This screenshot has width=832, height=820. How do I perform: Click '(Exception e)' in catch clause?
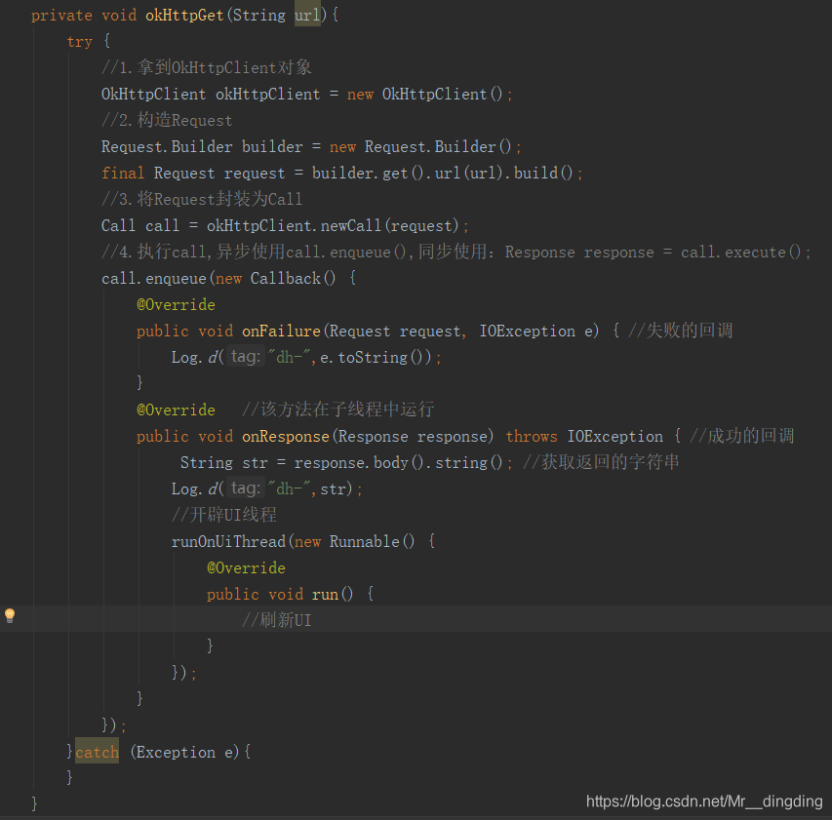click(184, 752)
